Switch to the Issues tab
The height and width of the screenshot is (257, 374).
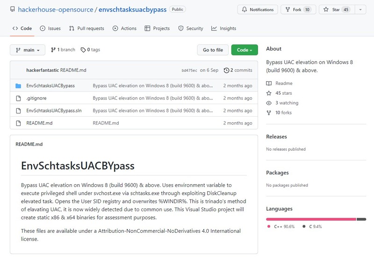[x=50, y=28]
